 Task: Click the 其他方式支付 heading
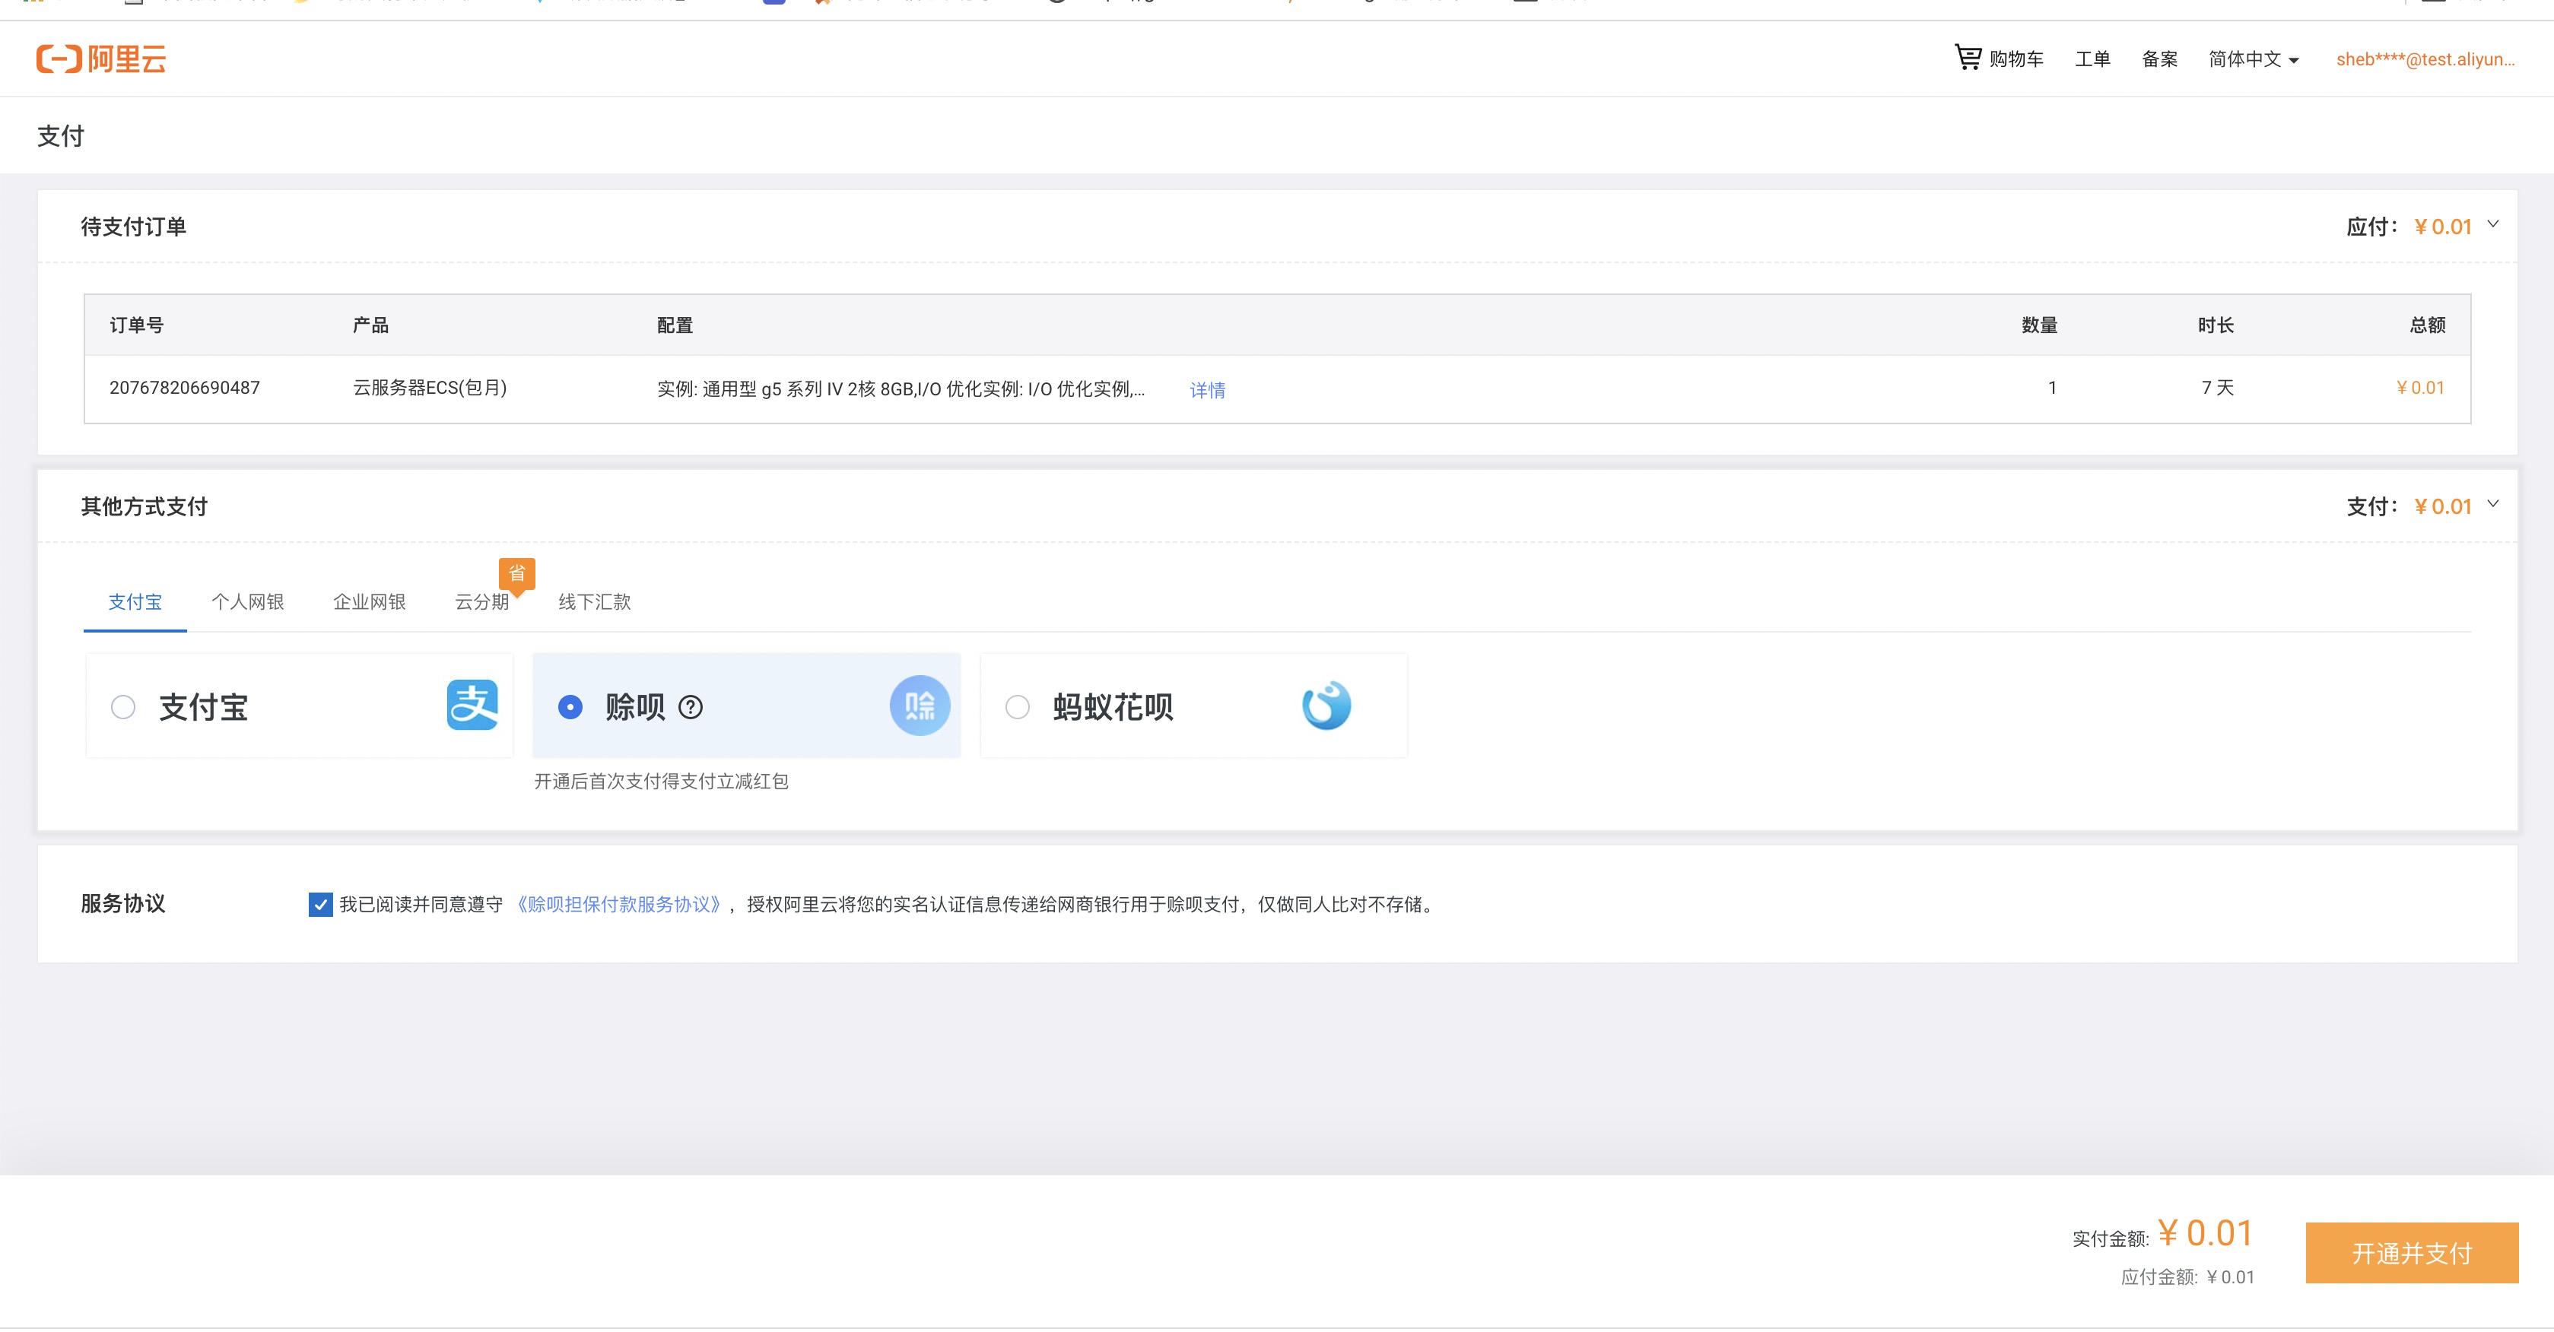pyautogui.click(x=145, y=506)
